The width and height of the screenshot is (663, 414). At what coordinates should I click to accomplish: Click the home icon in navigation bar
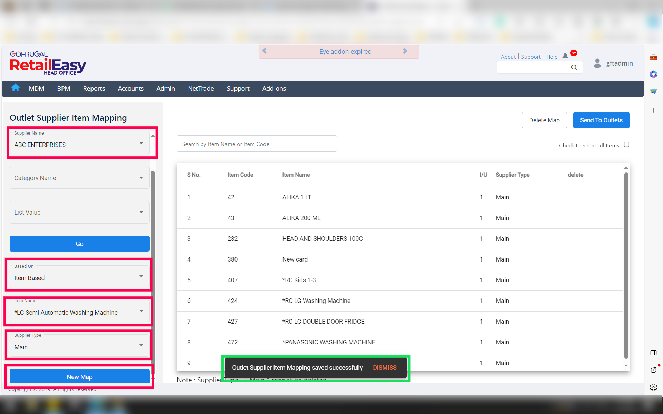coord(15,88)
